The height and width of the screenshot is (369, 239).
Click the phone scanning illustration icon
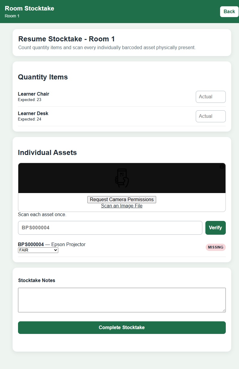click(x=122, y=178)
